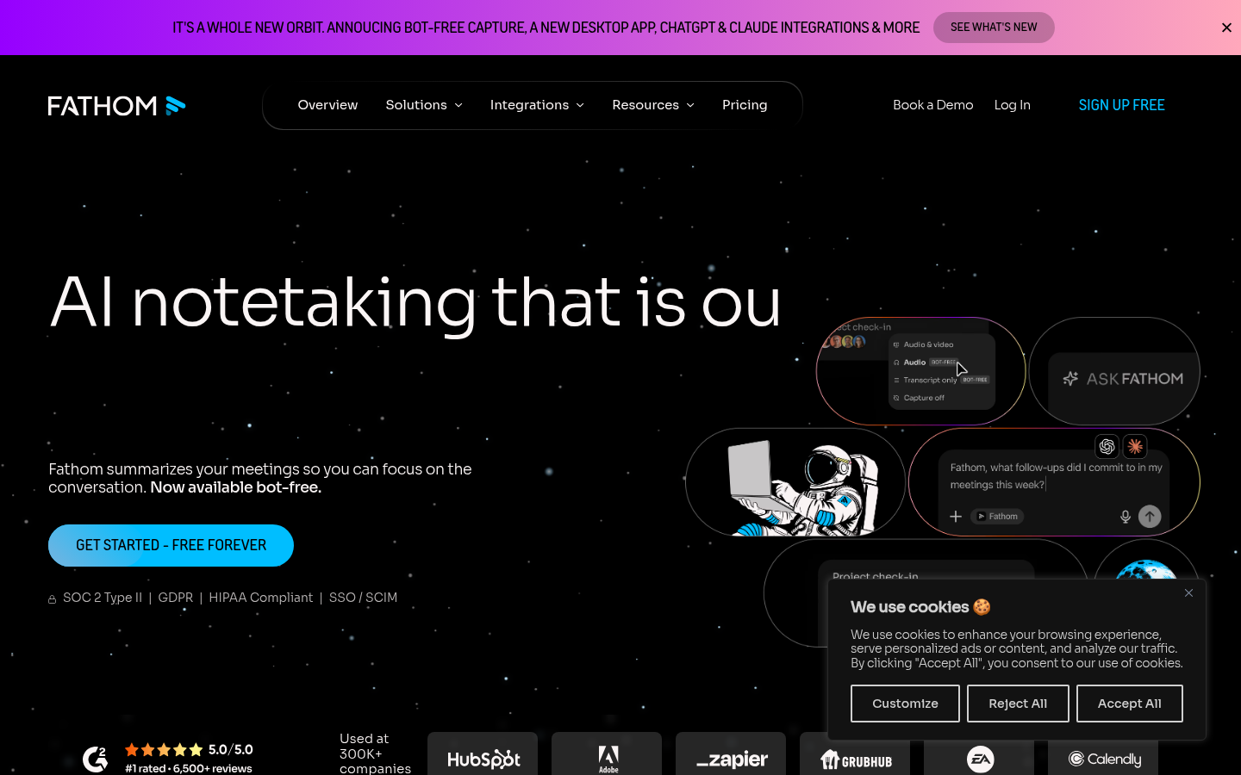
Task: Click the Book a Demo link
Action: [x=932, y=105]
